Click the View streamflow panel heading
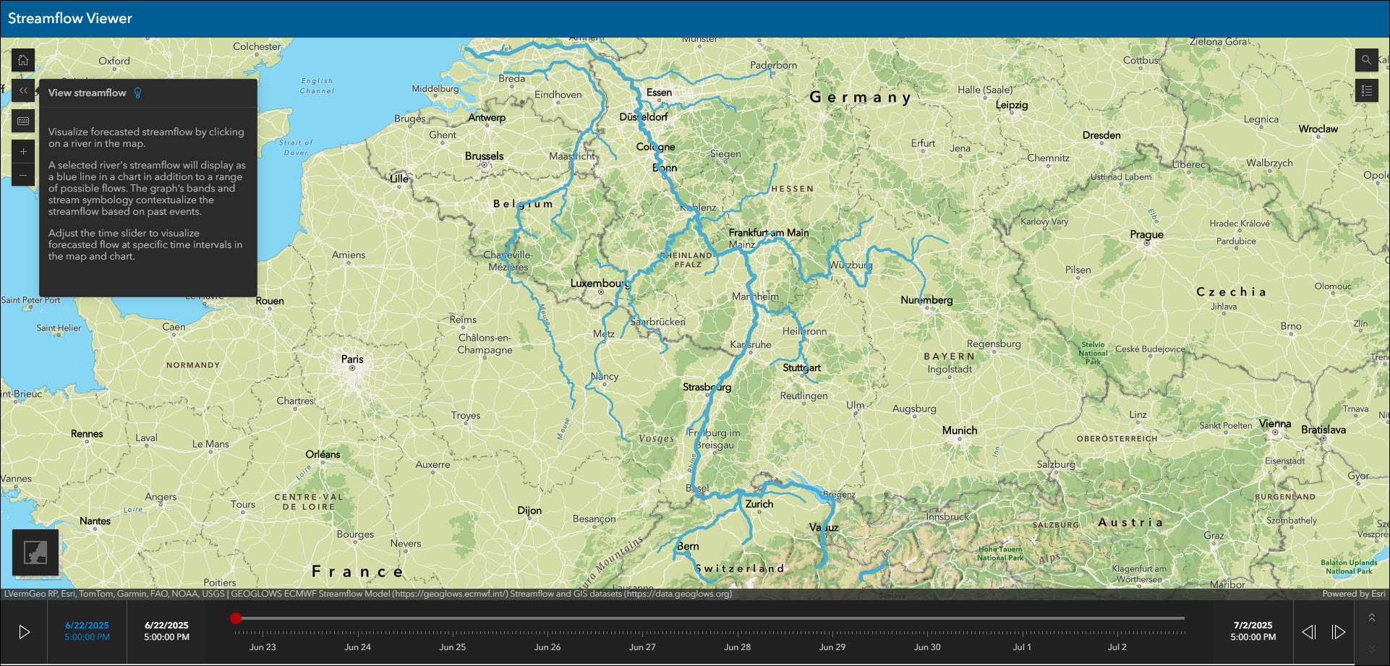Image resolution: width=1390 pixels, height=666 pixels. (x=87, y=93)
